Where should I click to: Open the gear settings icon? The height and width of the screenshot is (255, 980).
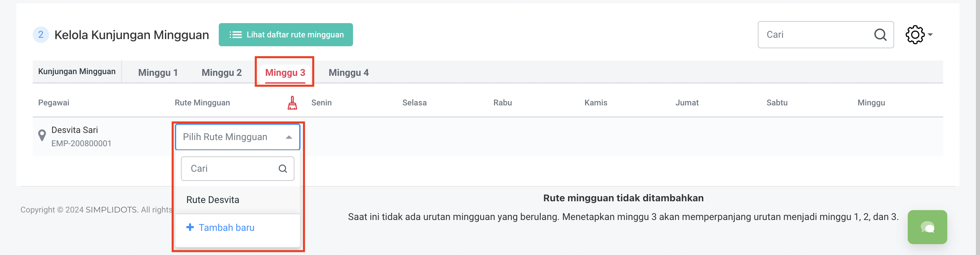(x=915, y=35)
